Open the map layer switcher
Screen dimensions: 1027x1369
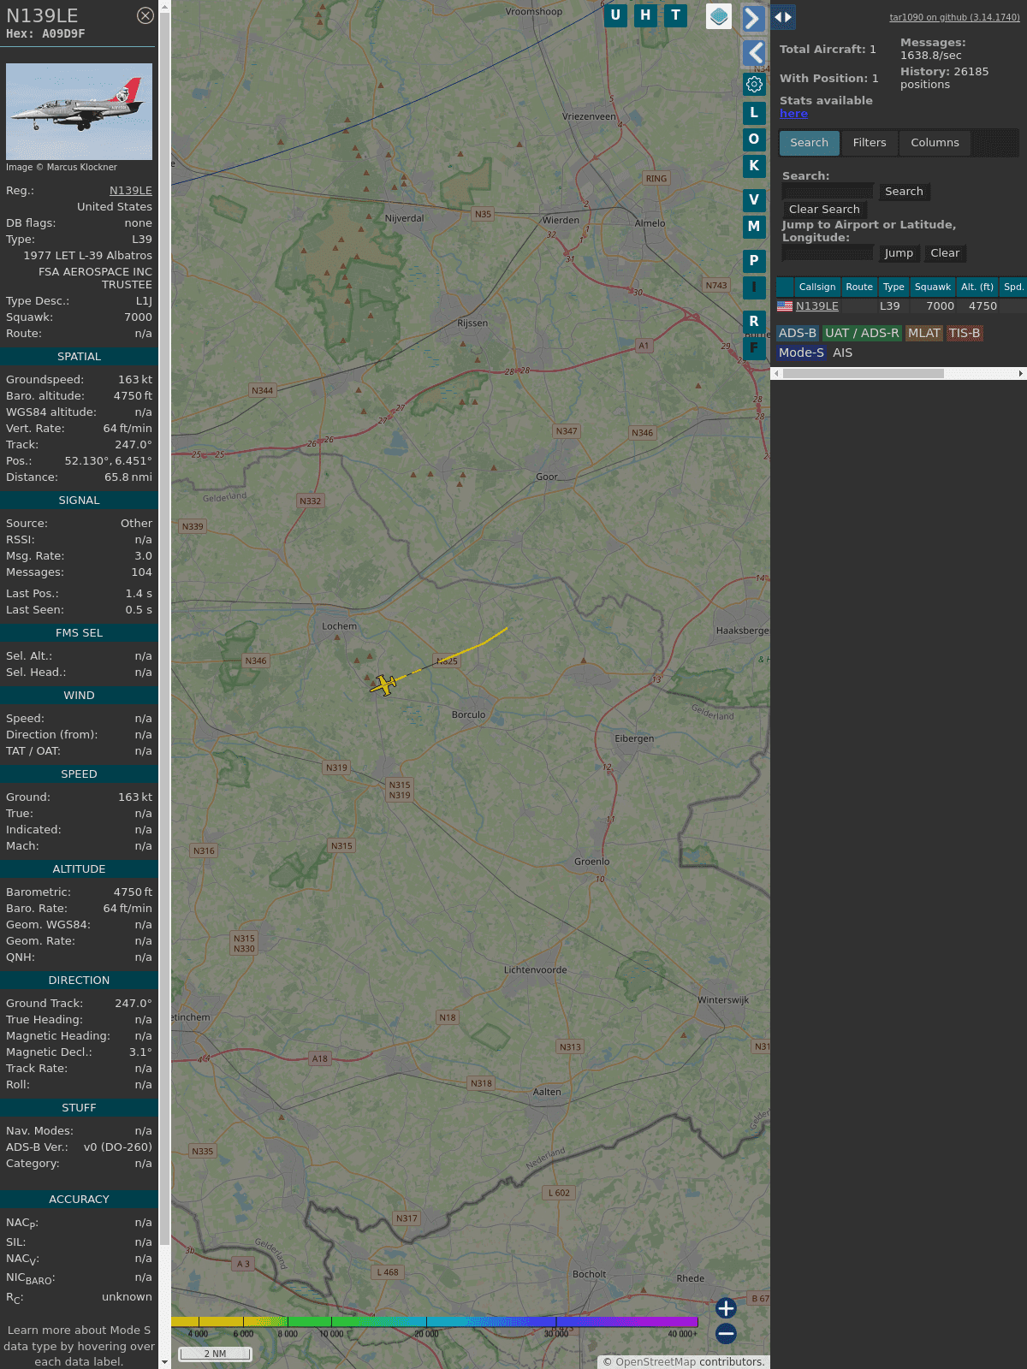(x=719, y=16)
